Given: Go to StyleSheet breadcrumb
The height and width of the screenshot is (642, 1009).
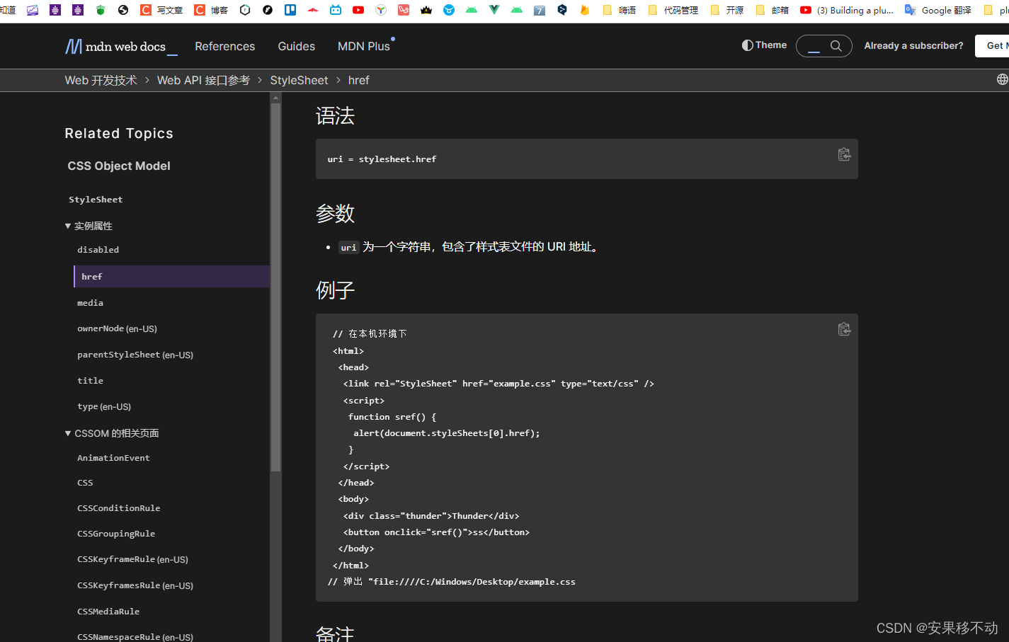Looking at the screenshot, I should coord(299,80).
